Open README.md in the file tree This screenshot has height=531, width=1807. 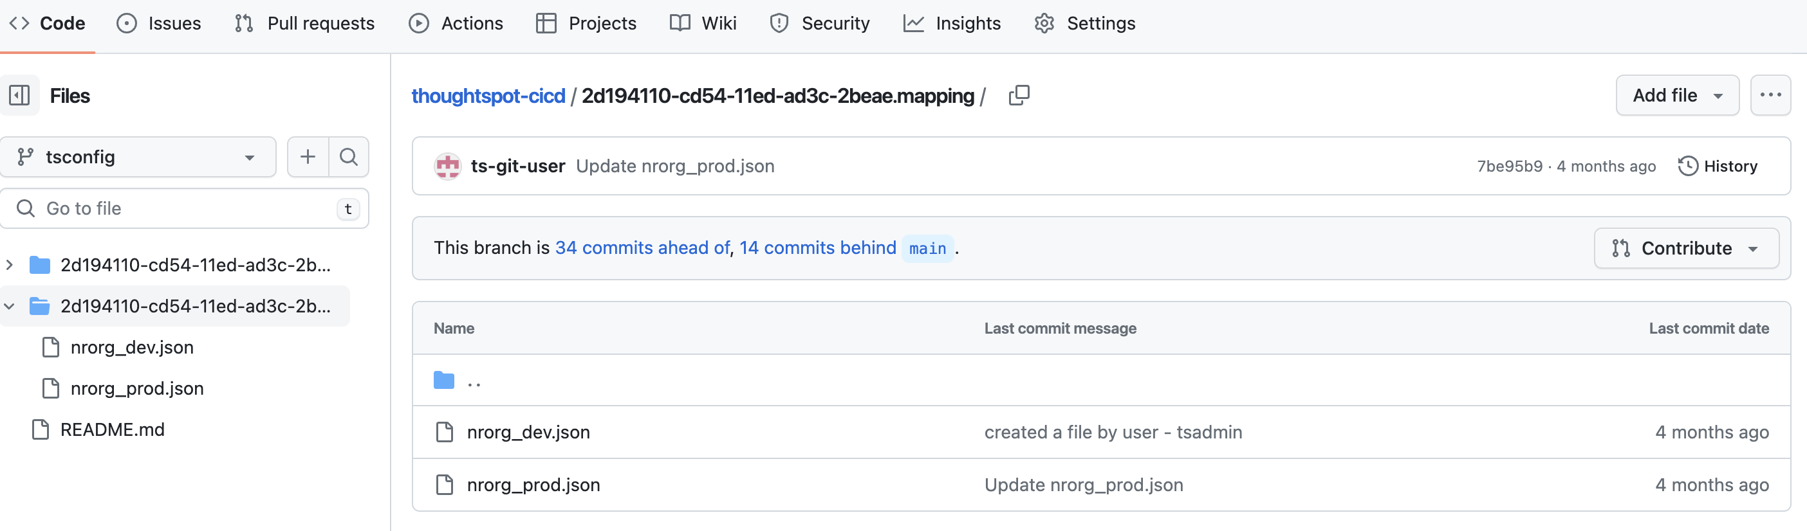point(112,429)
